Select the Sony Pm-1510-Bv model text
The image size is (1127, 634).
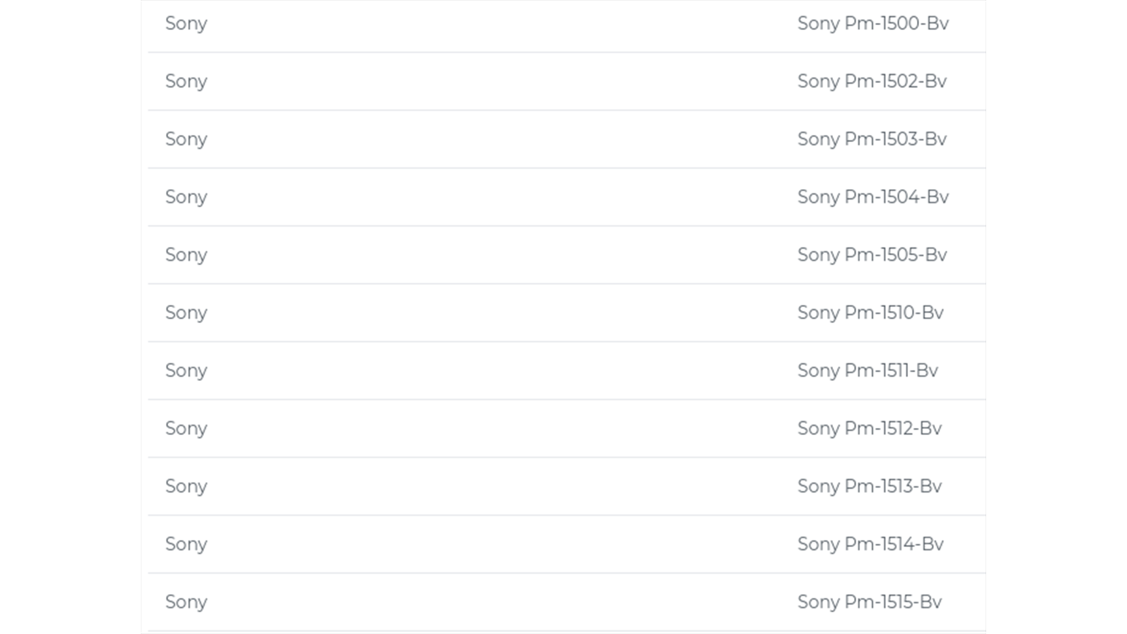pyautogui.click(x=870, y=313)
